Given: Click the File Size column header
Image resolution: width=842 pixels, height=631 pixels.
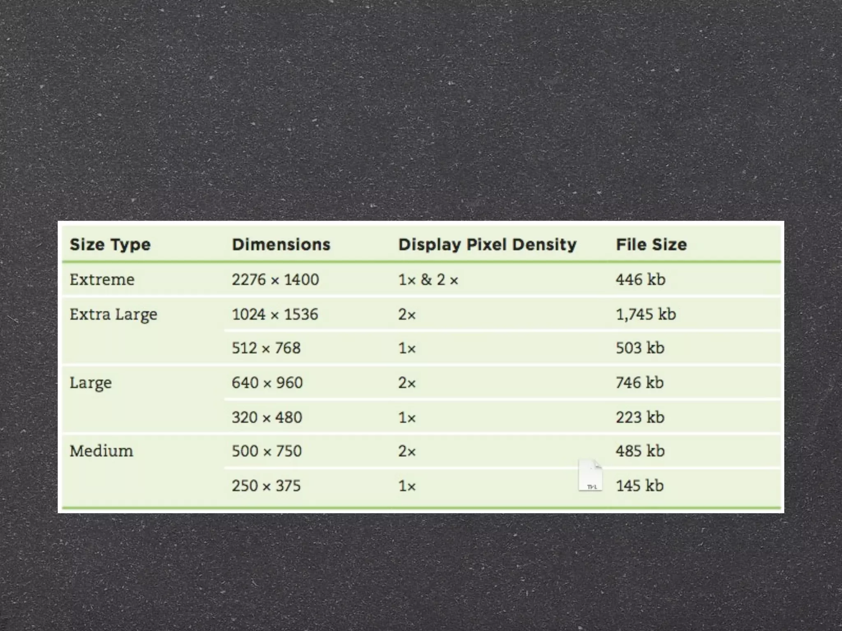Looking at the screenshot, I should pos(651,244).
